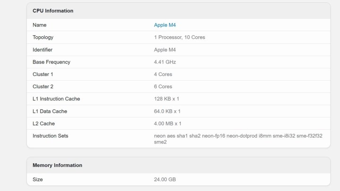This screenshot has height=191, width=340.
Task: Click the Memory Information heading
Action: tap(57, 165)
